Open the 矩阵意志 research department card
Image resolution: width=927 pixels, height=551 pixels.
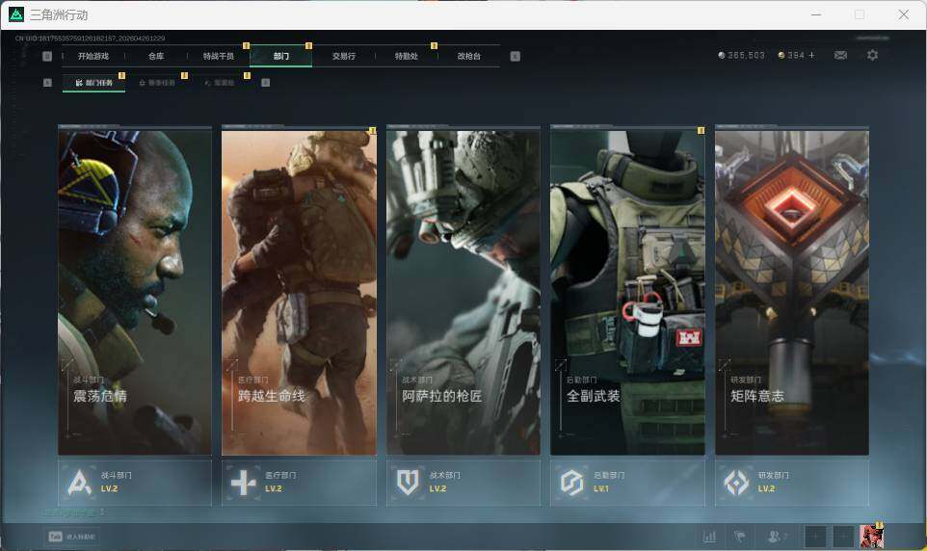(792, 291)
